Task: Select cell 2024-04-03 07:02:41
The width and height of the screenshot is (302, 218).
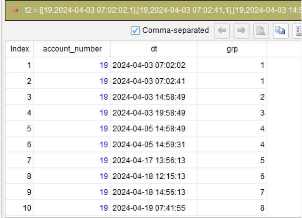Action: click(x=154, y=81)
